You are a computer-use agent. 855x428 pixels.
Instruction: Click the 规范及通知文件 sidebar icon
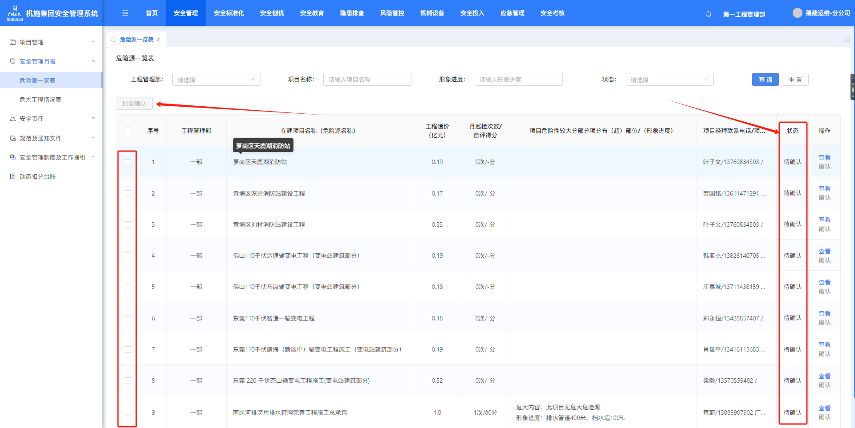point(13,138)
